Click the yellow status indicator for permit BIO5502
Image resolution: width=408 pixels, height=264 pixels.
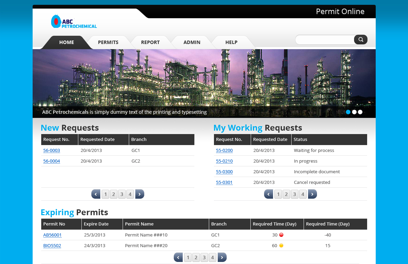tap(281, 245)
